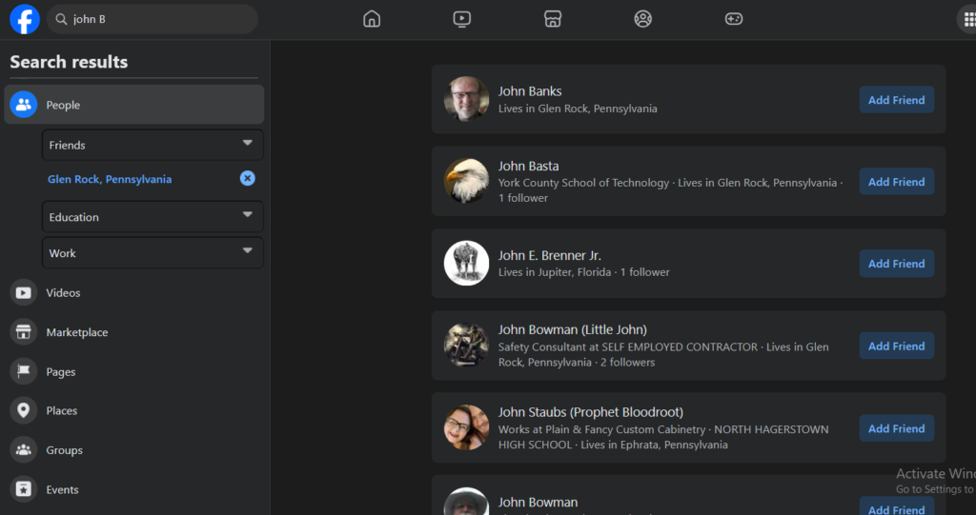Select the People results category
The image size is (976, 515).
(x=134, y=105)
